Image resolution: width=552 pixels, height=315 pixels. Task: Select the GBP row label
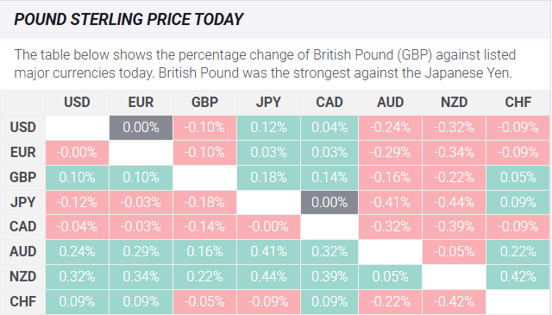[x=23, y=177]
